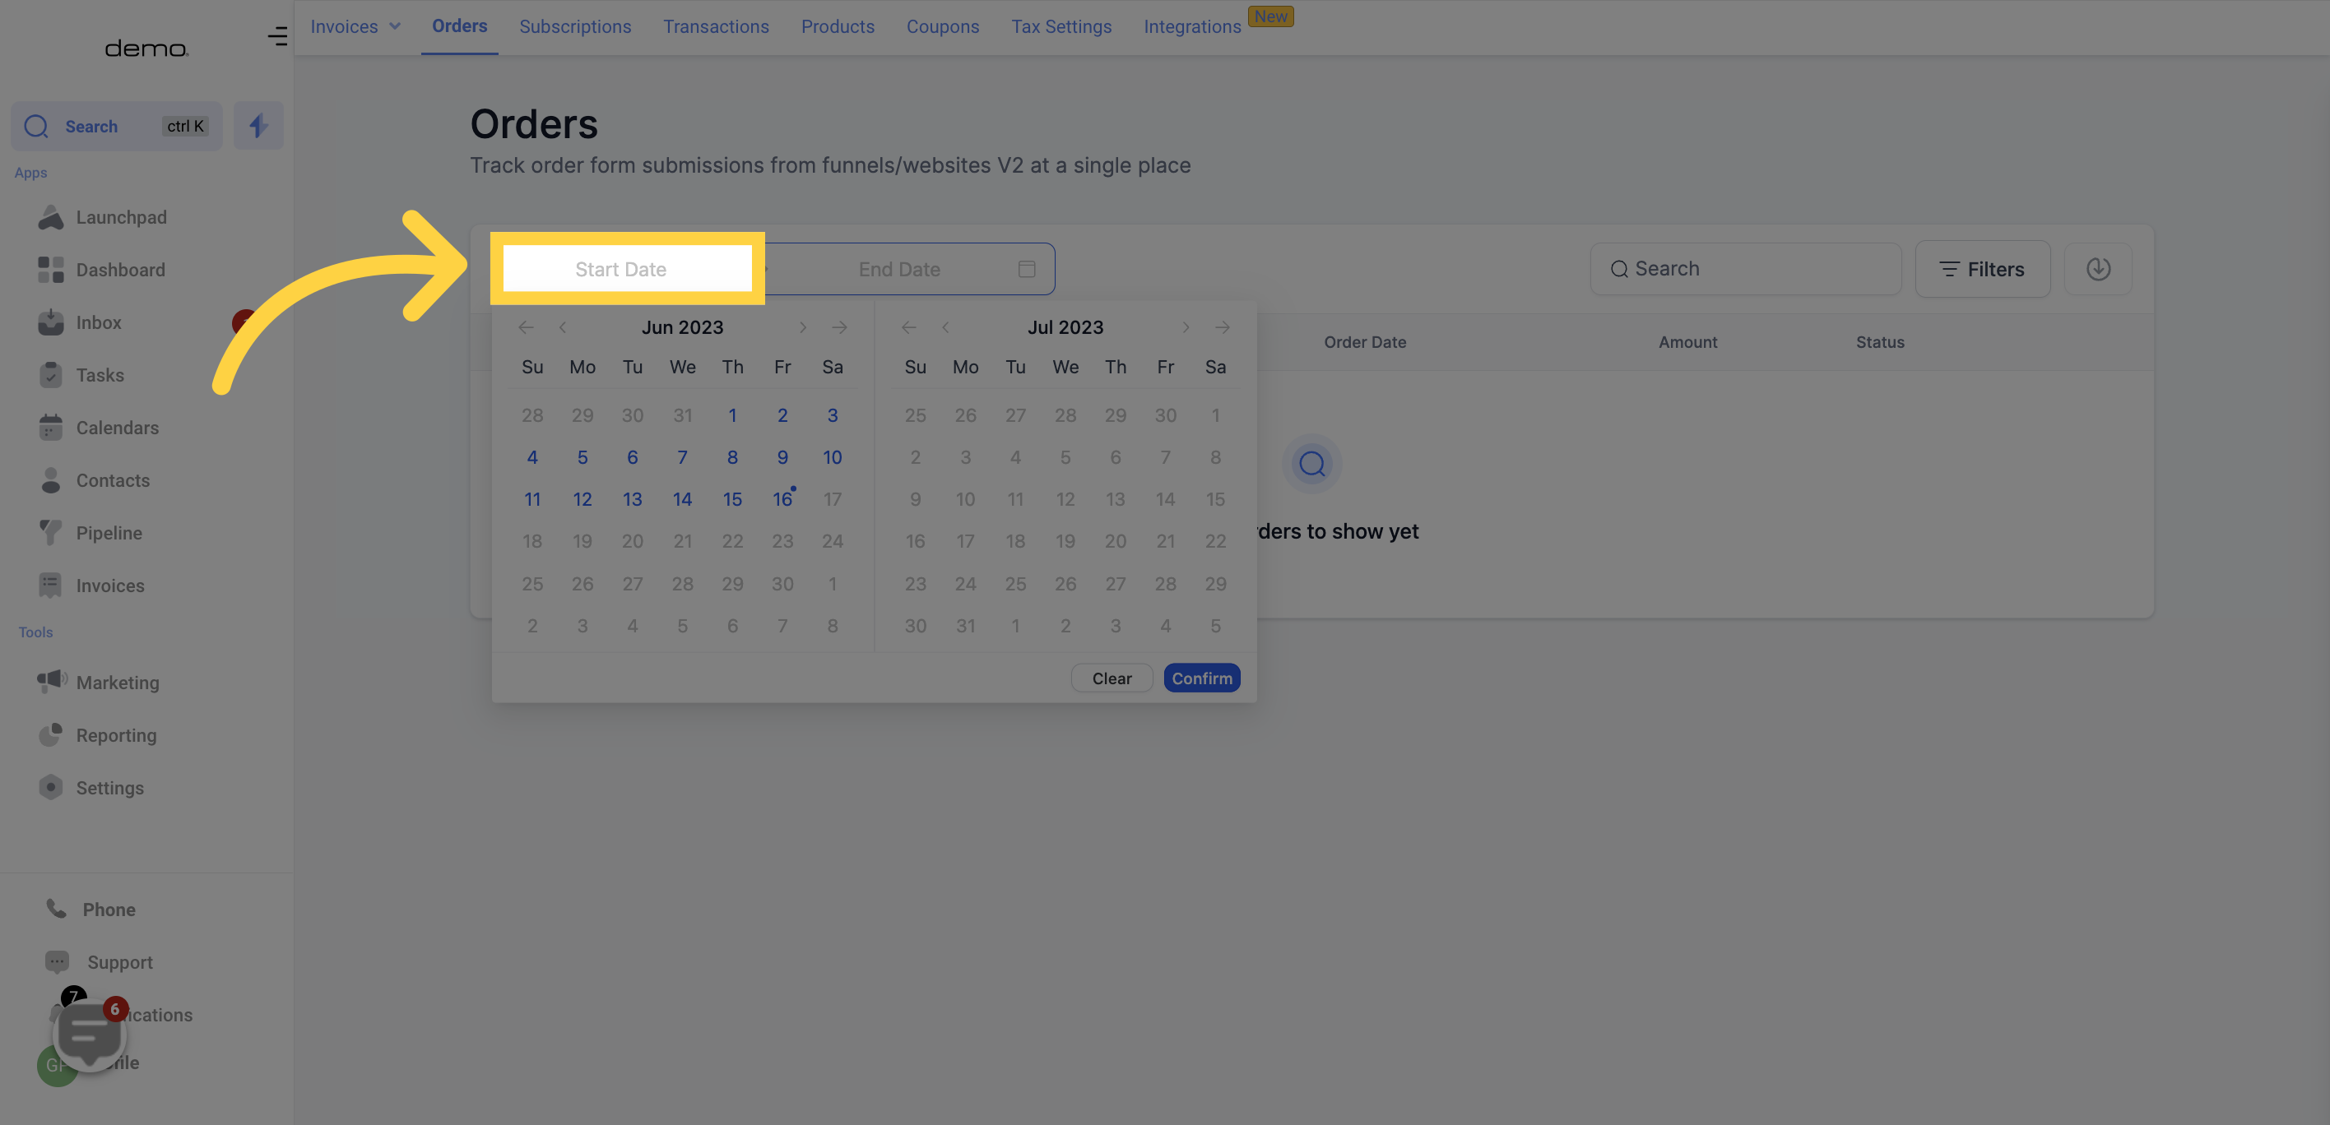Switch to the Subscriptions tab
2330x1125 pixels.
[x=575, y=27]
